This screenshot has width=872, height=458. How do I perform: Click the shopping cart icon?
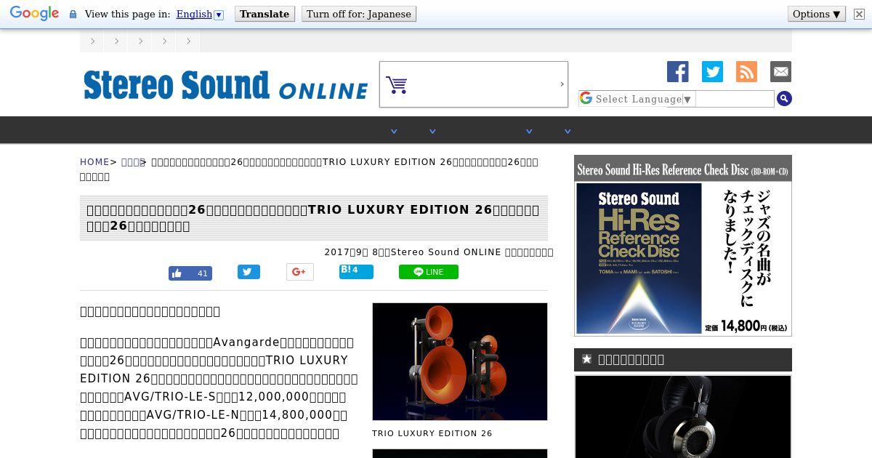pyautogui.click(x=397, y=85)
